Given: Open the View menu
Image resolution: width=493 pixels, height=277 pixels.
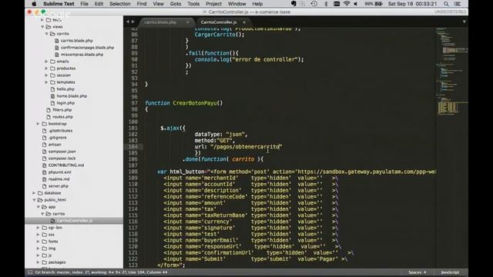Looking at the screenshot, I should pyautogui.click(x=158, y=4).
